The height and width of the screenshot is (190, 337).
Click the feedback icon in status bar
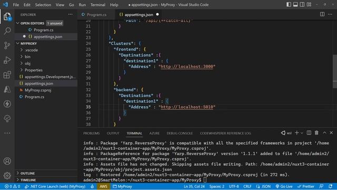click(321, 186)
